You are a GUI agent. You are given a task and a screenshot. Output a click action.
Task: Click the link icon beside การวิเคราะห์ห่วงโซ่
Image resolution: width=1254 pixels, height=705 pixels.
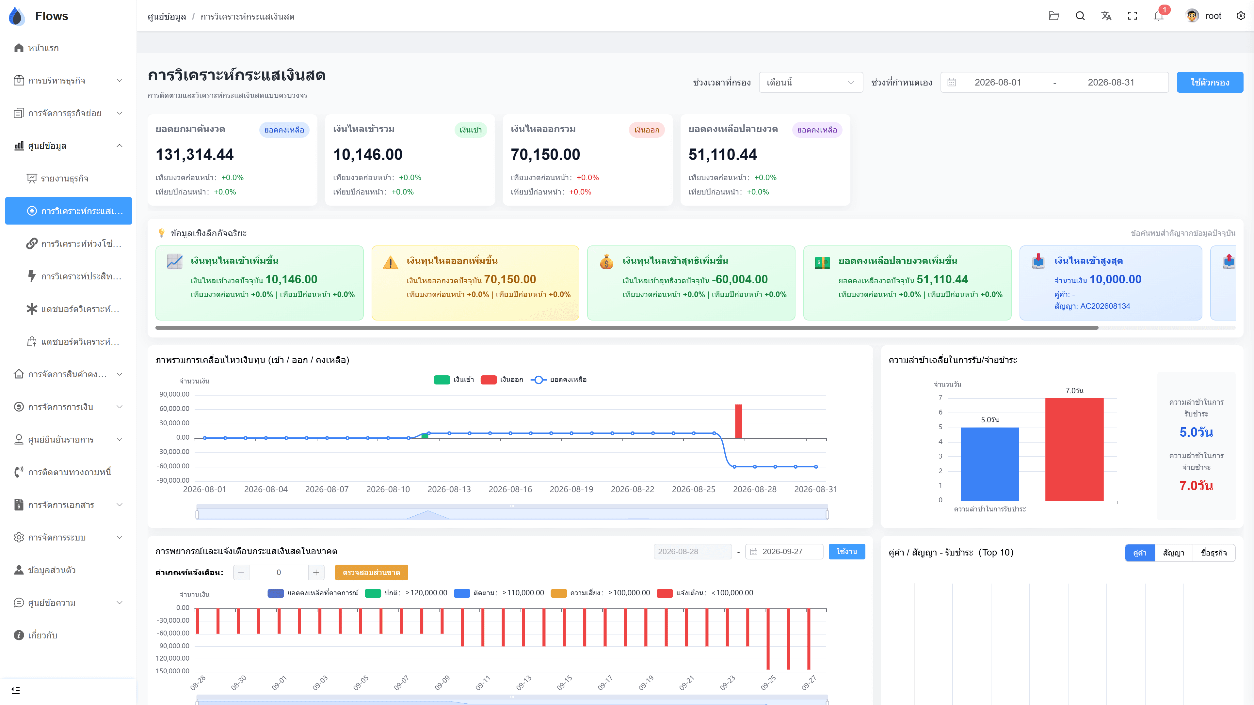(32, 243)
